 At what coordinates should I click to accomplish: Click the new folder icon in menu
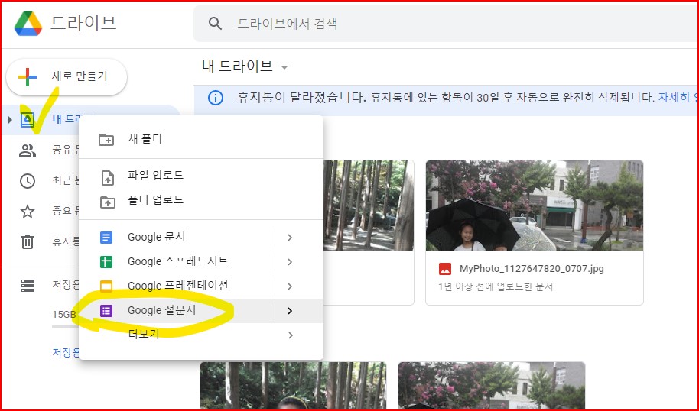pyautogui.click(x=106, y=139)
